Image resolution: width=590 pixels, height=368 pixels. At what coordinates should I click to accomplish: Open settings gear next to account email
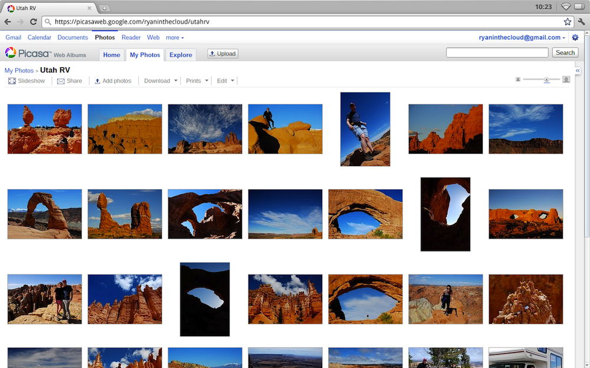[x=575, y=38]
